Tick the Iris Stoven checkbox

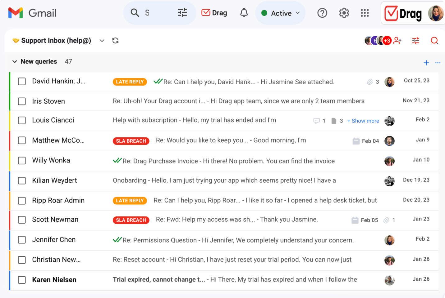[x=22, y=101]
